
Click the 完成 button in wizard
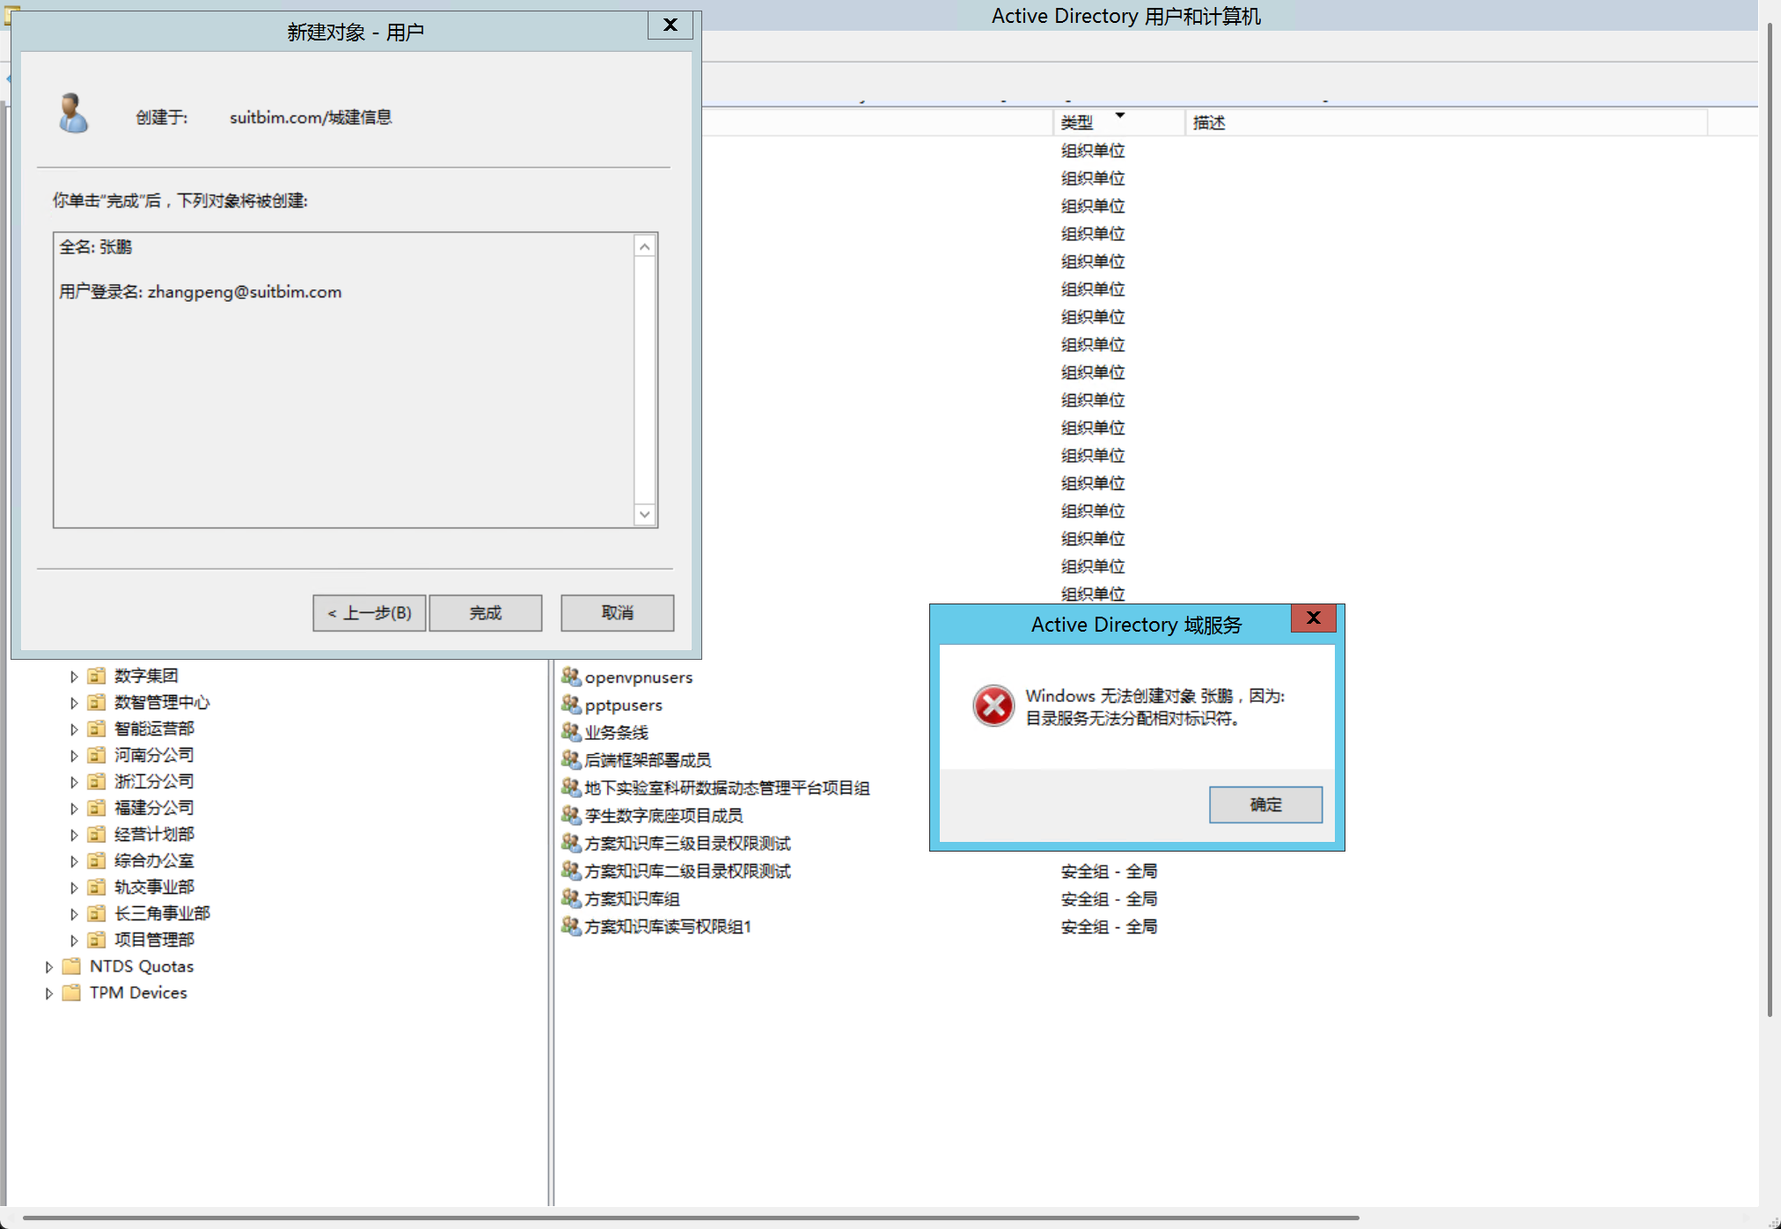(x=485, y=612)
